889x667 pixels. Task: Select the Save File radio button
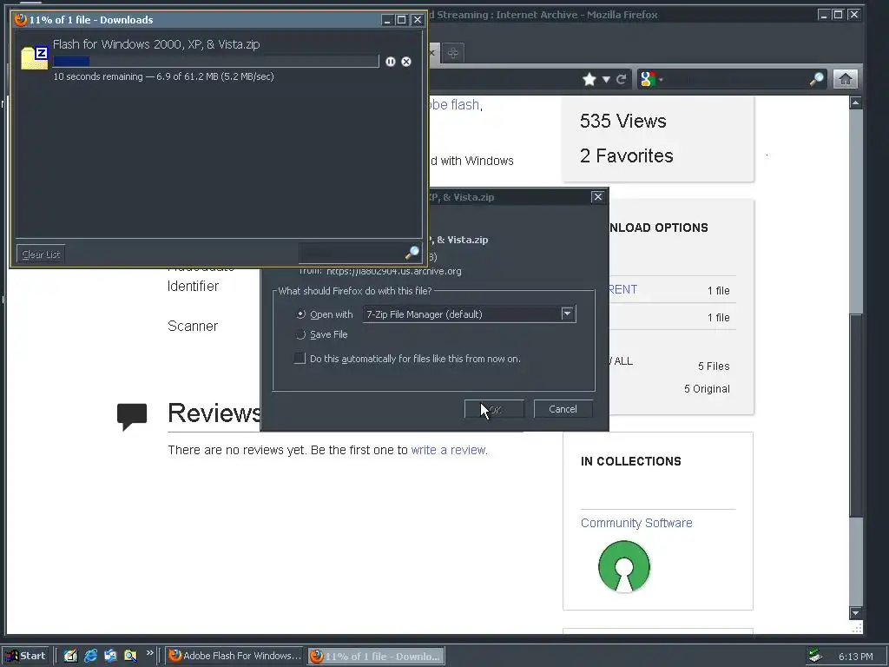(300, 334)
